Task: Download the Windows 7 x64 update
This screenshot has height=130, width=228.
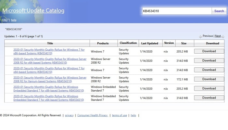Action: (209, 70)
